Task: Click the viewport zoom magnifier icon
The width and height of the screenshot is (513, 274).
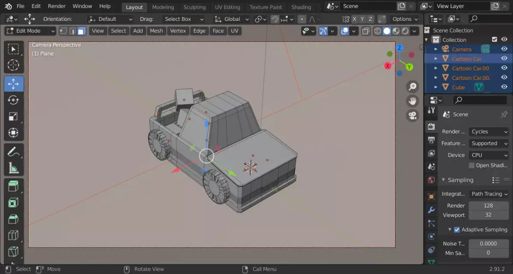Action: 413,87
